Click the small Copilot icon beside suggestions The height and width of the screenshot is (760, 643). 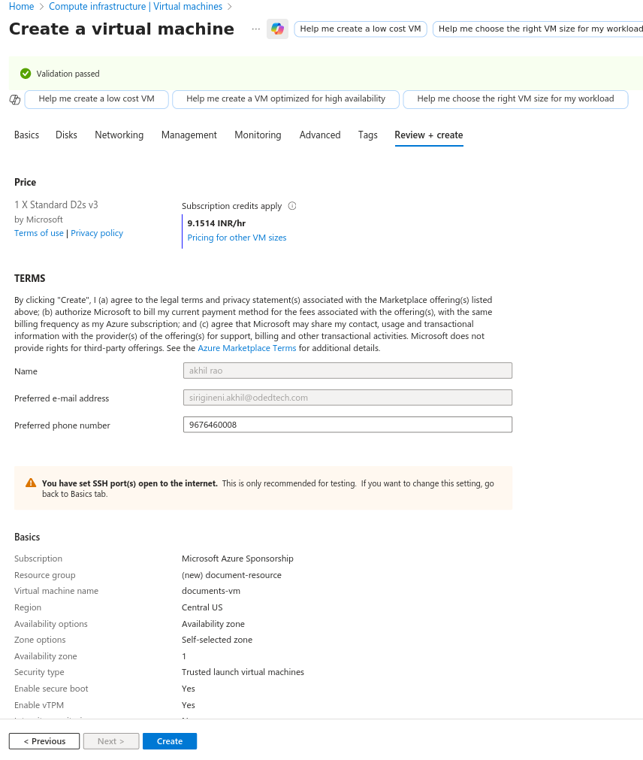(x=15, y=99)
